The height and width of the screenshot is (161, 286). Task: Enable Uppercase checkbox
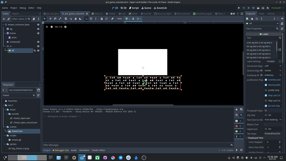(266, 129)
